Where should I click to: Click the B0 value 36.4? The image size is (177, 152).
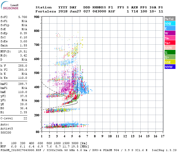pos(24,108)
